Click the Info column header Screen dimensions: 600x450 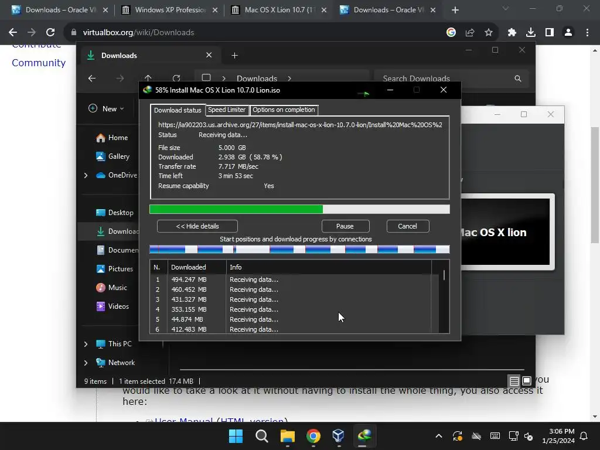click(328, 267)
